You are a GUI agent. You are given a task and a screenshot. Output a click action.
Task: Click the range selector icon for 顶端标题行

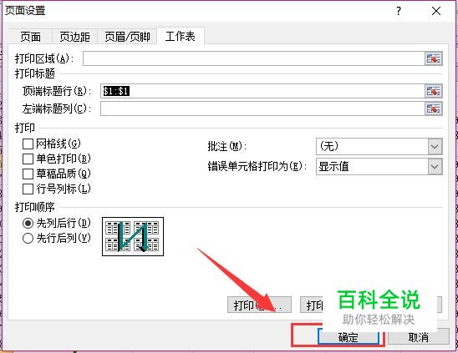pyautogui.click(x=434, y=91)
